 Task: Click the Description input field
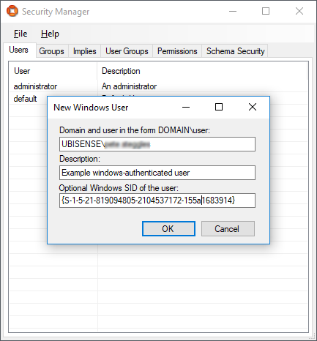157,173
